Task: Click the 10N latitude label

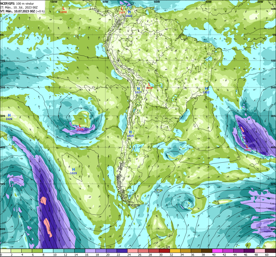Action: (273, 9)
